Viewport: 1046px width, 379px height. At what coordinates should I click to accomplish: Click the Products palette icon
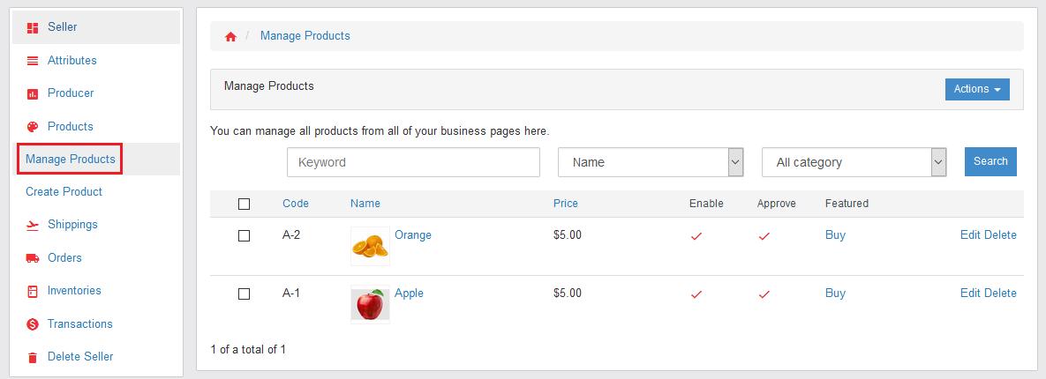point(33,127)
